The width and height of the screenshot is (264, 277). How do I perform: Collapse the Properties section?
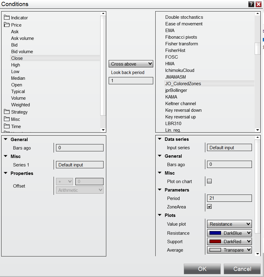[x=6, y=173]
